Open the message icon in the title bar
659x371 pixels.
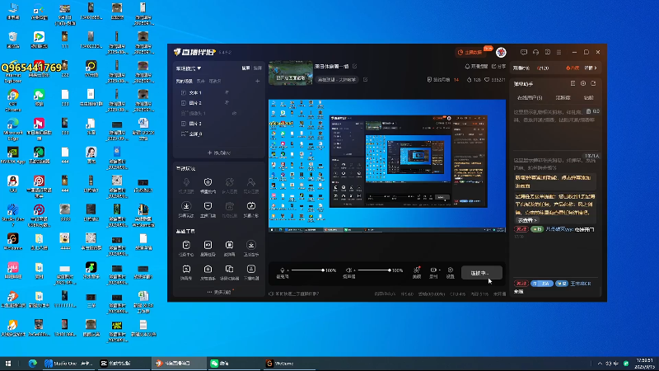[524, 52]
